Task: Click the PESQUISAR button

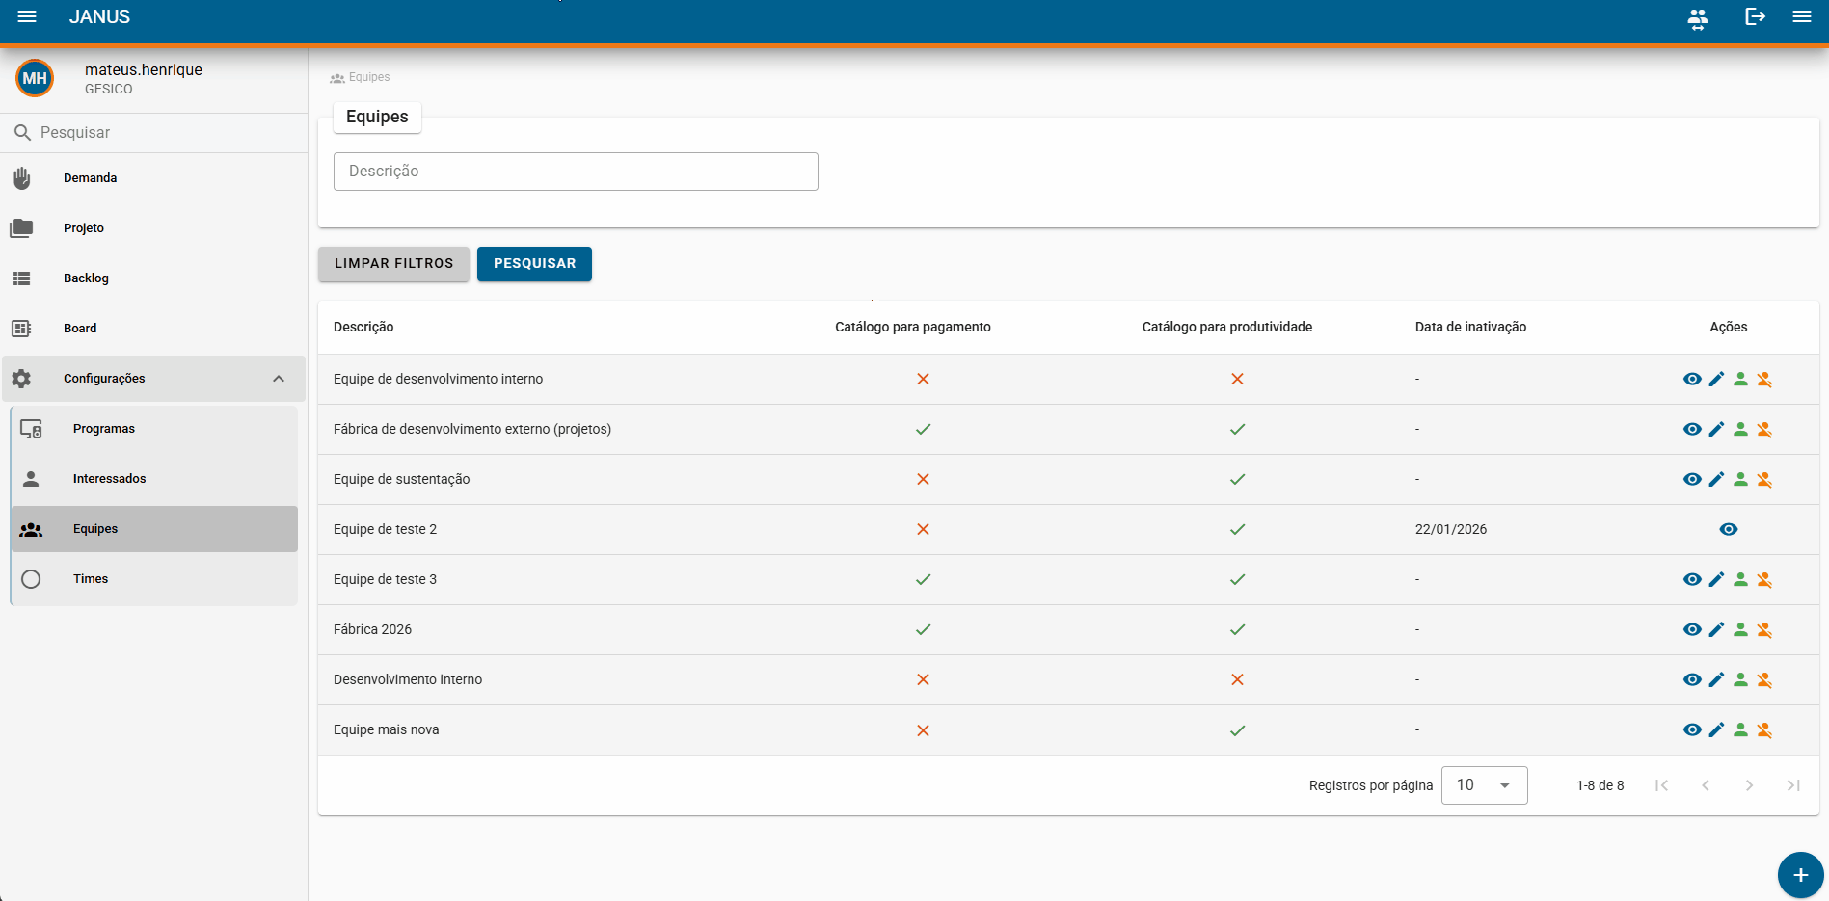Action: (x=534, y=264)
